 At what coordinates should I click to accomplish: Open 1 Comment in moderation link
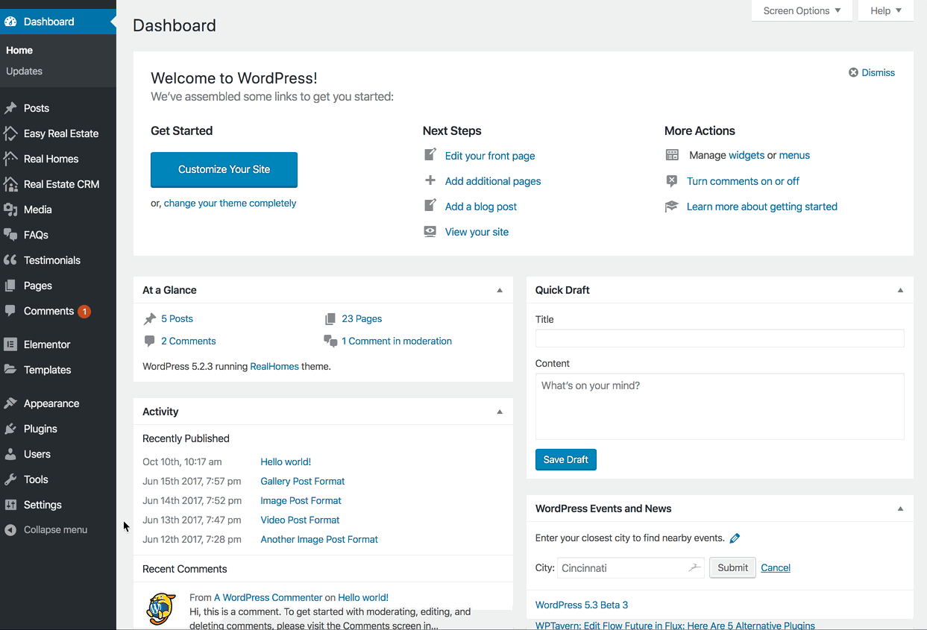(x=397, y=341)
